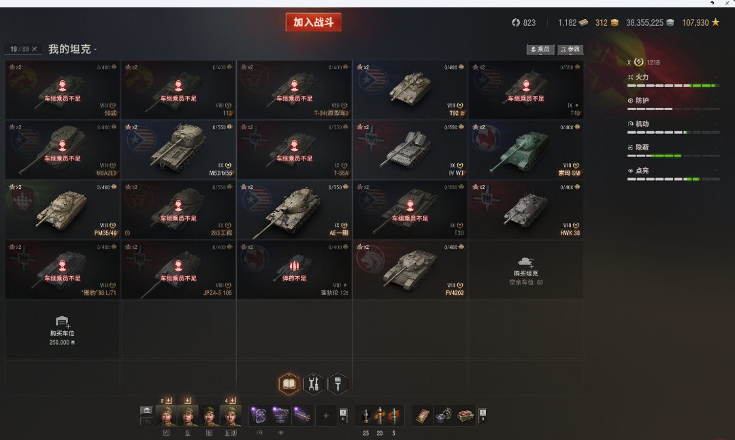The width and height of the screenshot is (735, 440).
Task: Click the empty equipment slot plus icon
Action: [326, 416]
